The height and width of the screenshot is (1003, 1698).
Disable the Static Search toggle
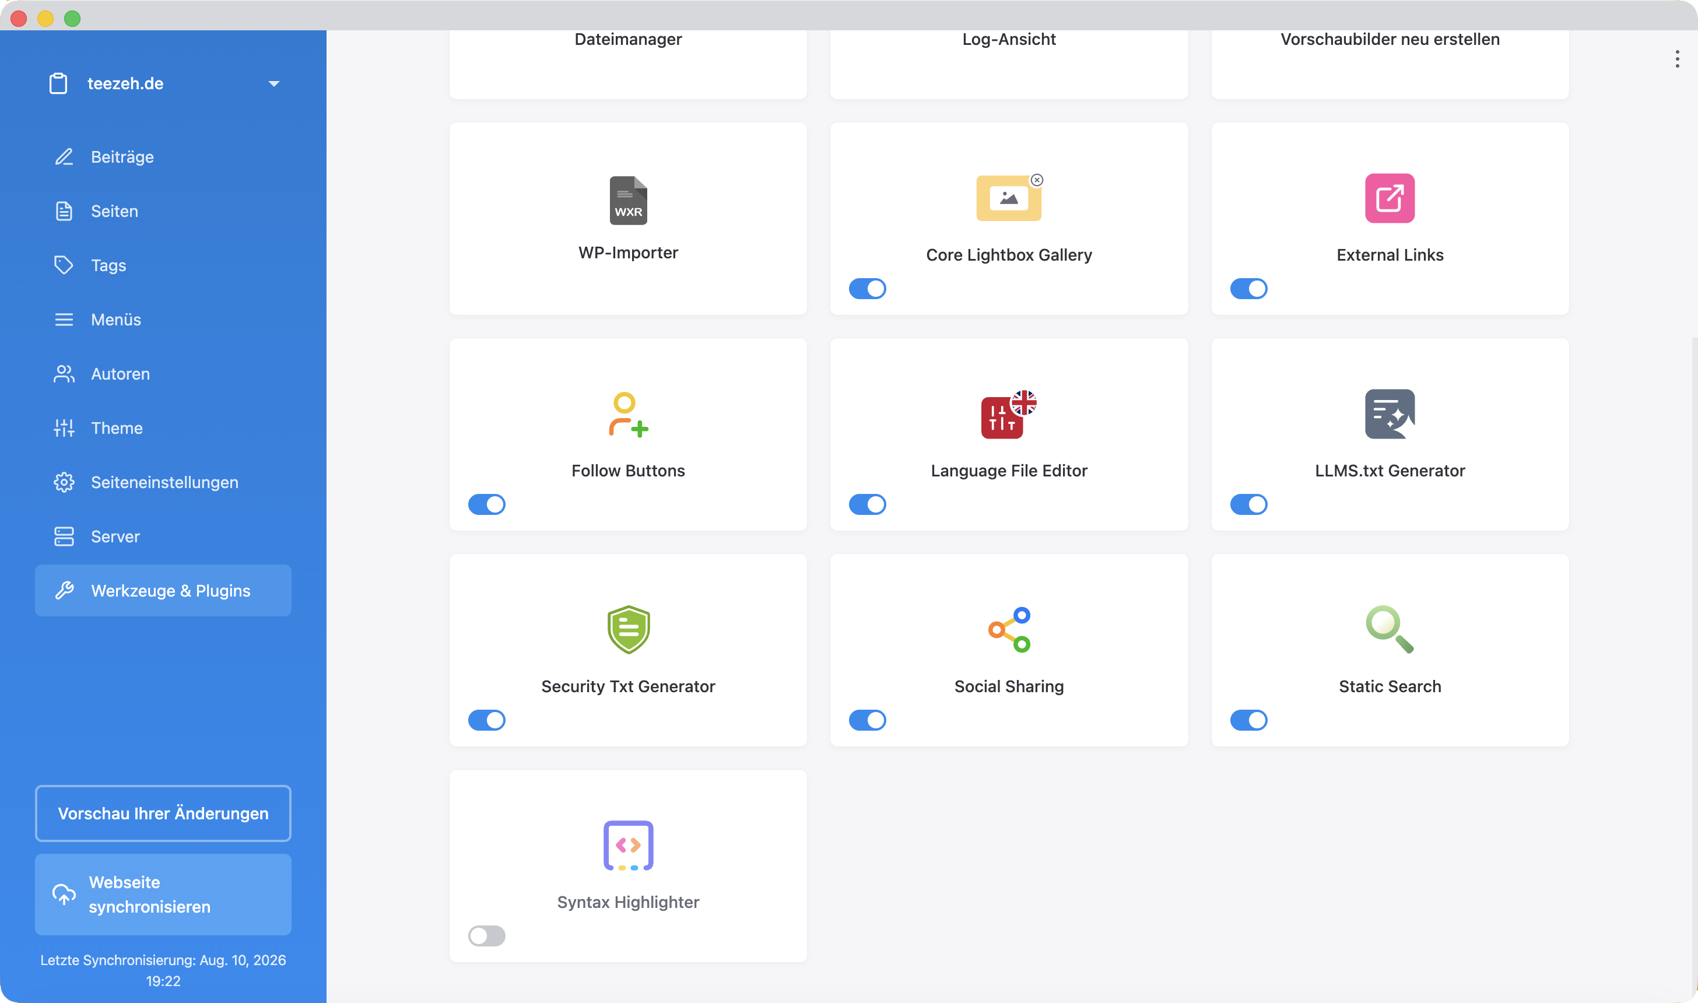click(x=1248, y=720)
